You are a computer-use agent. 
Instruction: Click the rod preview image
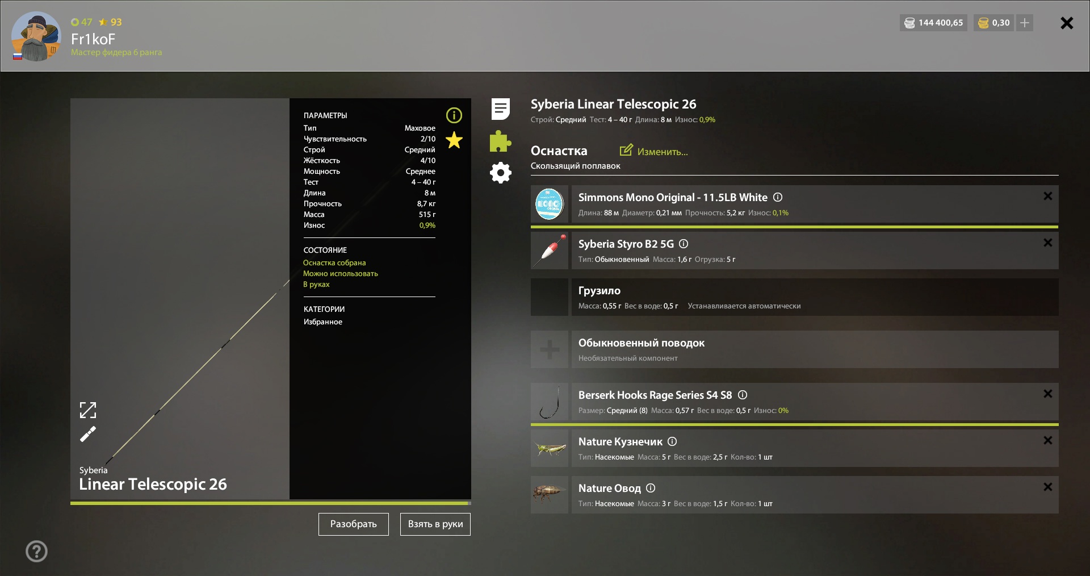coord(180,299)
